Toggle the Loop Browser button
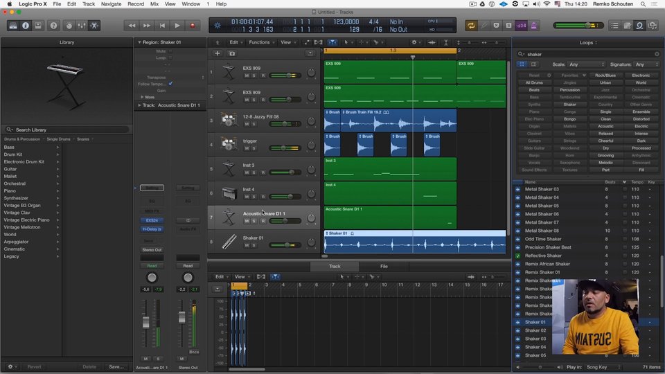Screen dimensions: 665x374 [x=639, y=26]
